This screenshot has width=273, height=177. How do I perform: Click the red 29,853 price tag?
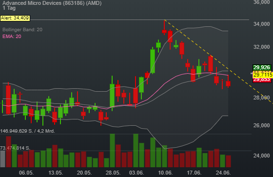[262, 80]
